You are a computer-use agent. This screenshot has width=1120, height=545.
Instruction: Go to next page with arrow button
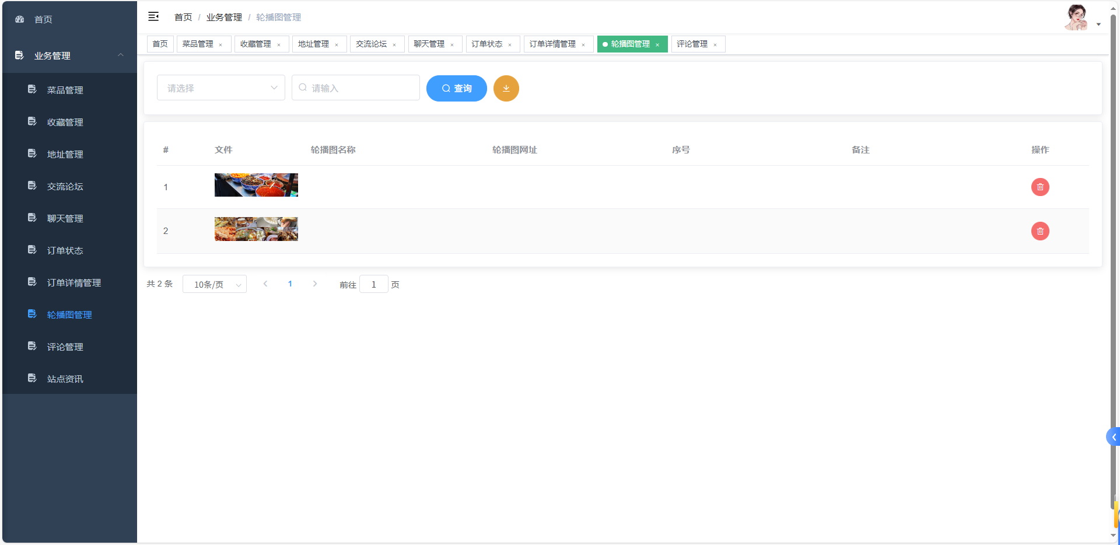(x=315, y=284)
